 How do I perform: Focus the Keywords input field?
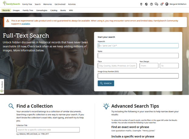(x=138, y=46)
